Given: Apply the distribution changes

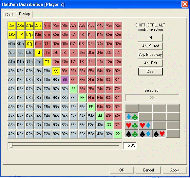Looking at the screenshot, I should click(175, 170).
